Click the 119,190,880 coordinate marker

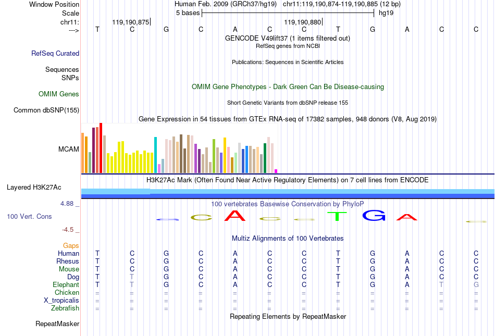[302, 22]
